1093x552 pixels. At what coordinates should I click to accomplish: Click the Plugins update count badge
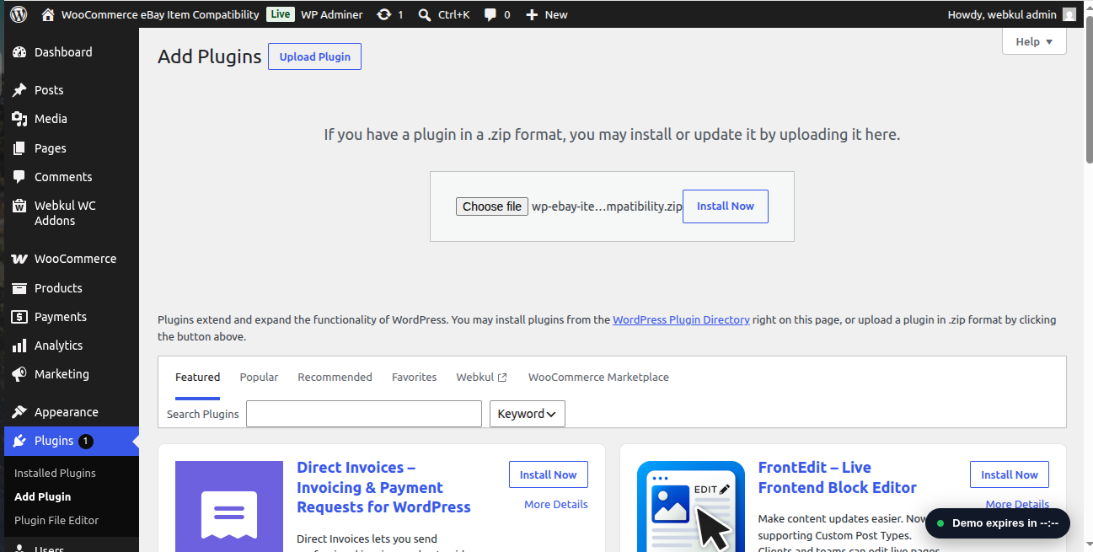pos(86,441)
